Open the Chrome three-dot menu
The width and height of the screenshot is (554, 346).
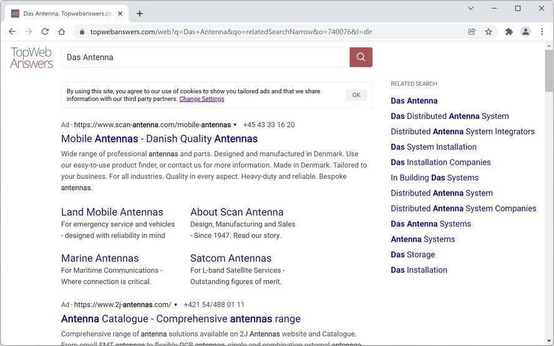(542, 32)
